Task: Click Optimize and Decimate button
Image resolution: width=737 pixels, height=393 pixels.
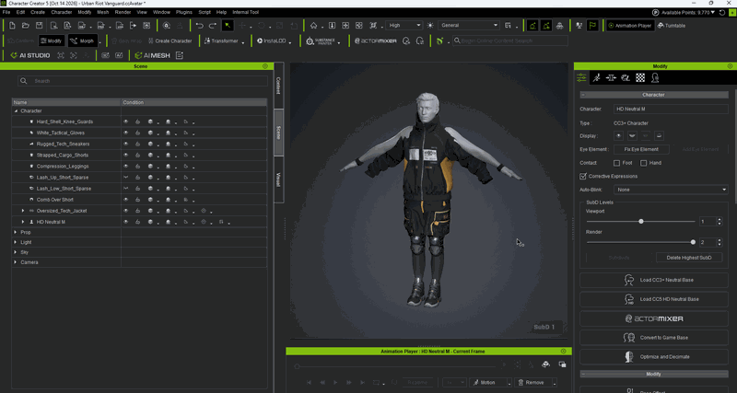Action: pos(654,357)
